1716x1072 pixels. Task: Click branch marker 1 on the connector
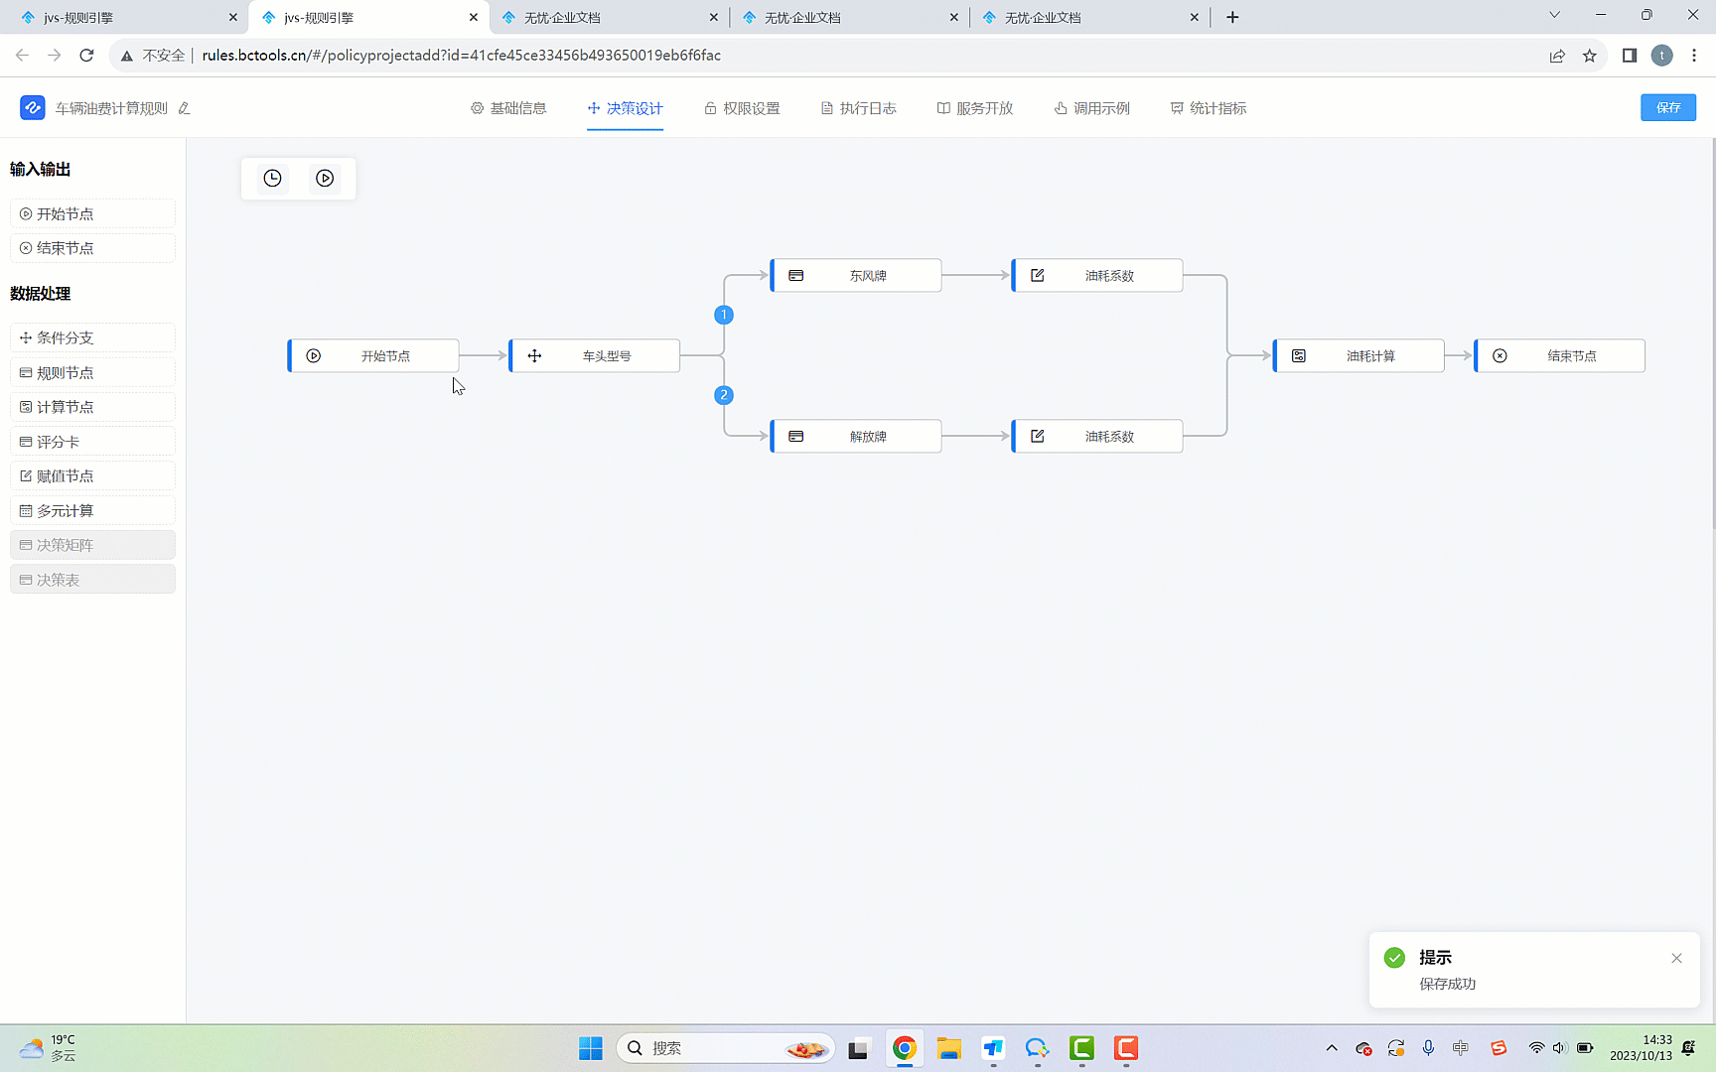[x=724, y=315]
